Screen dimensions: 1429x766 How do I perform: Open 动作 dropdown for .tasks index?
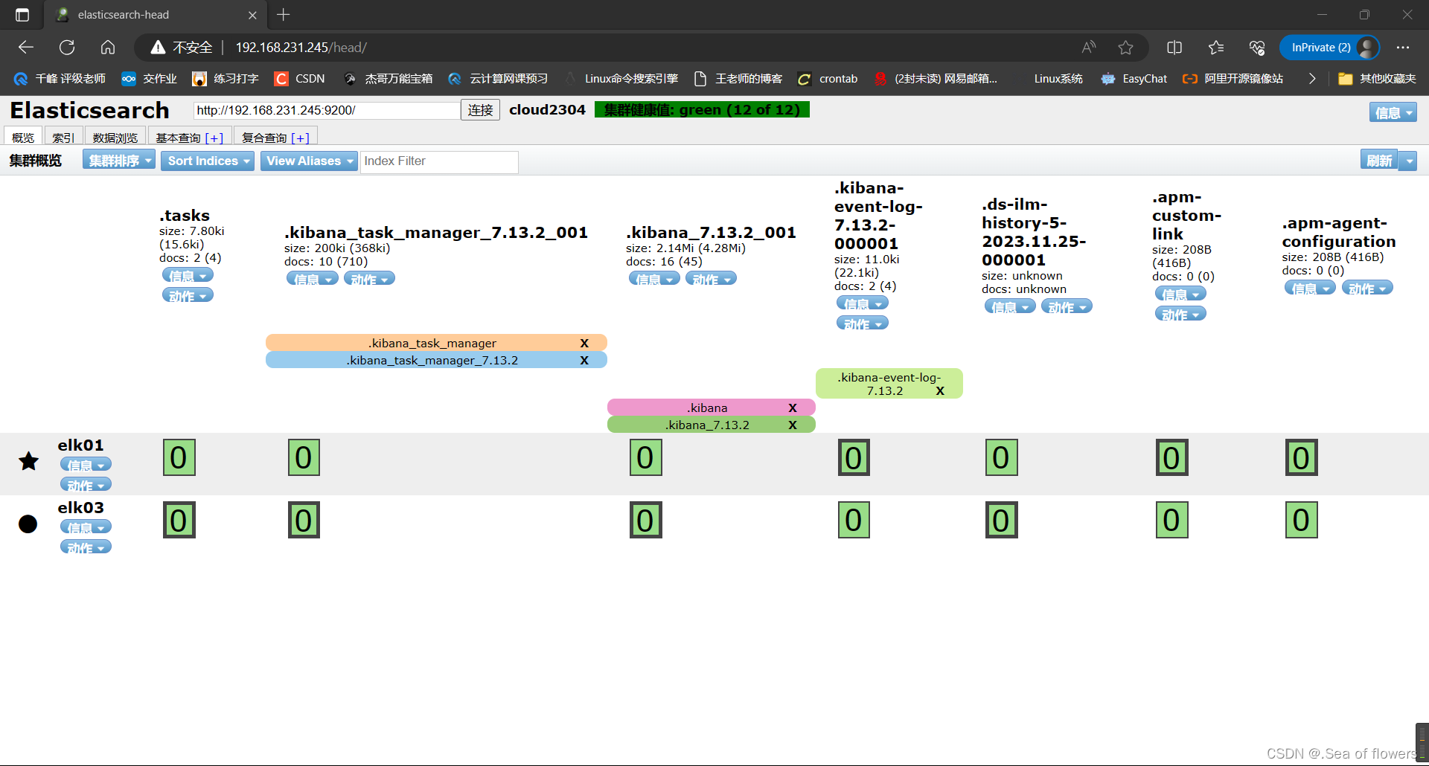click(x=188, y=296)
